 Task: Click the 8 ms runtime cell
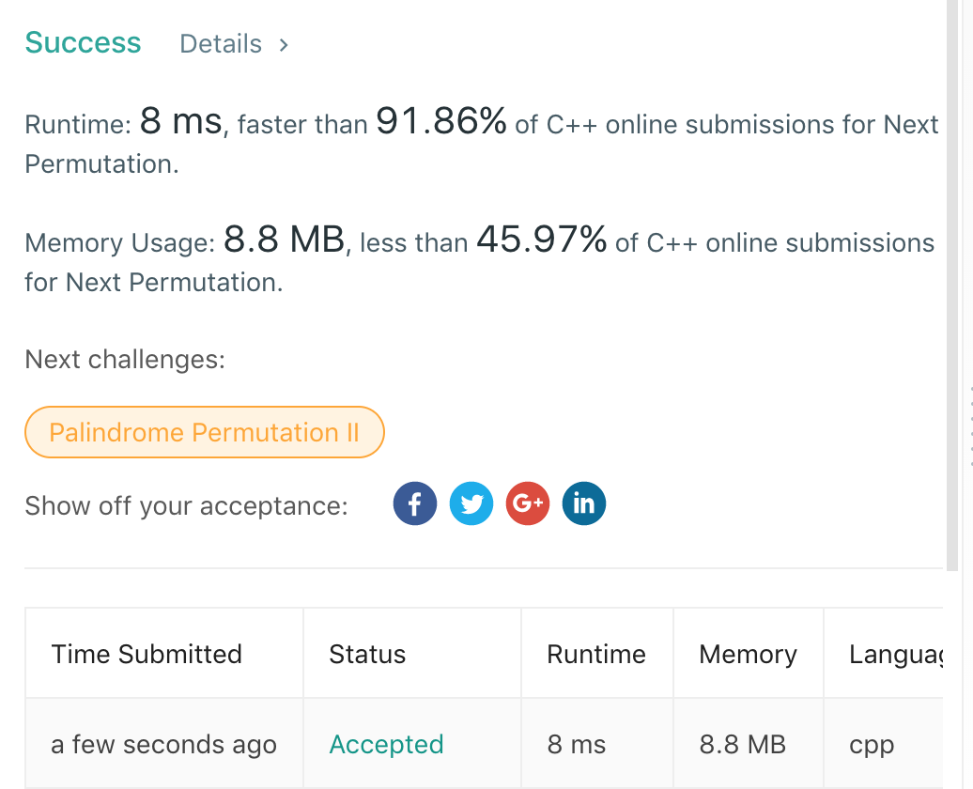point(576,745)
